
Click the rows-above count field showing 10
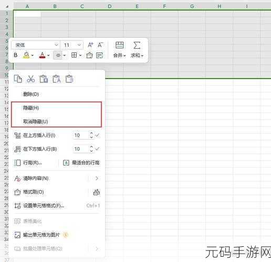point(81,135)
